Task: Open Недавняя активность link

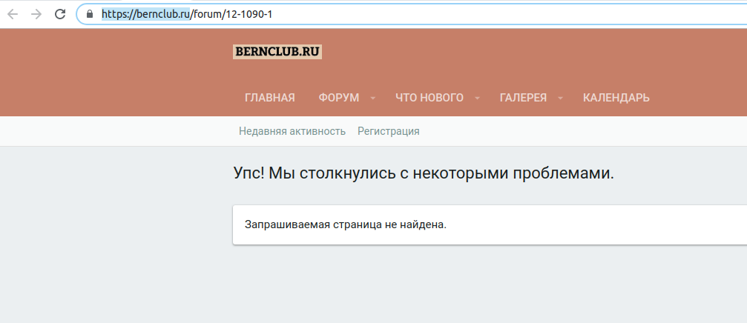Action: pyautogui.click(x=292, y=131)
